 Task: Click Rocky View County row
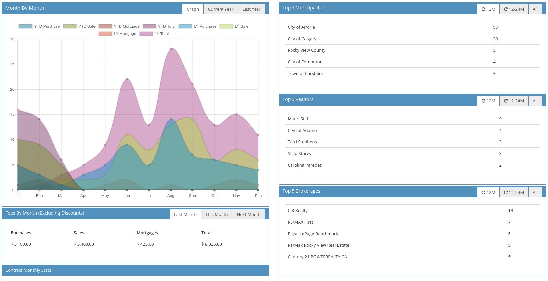point(412,50)
